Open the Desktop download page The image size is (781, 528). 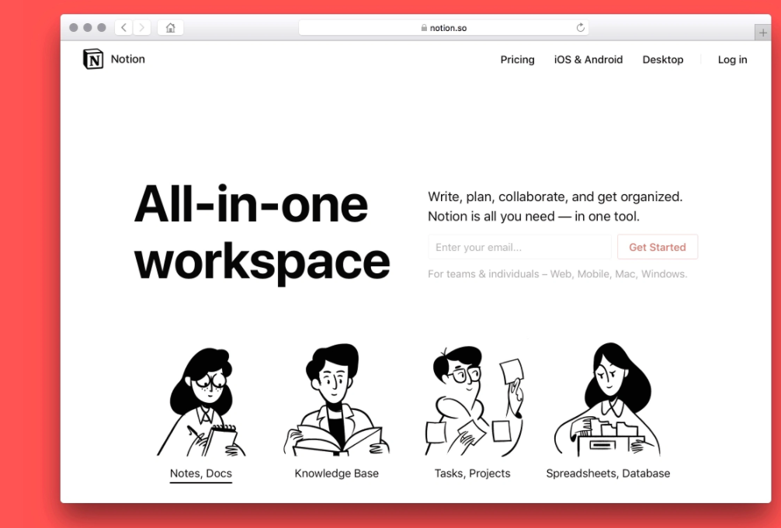663,60
